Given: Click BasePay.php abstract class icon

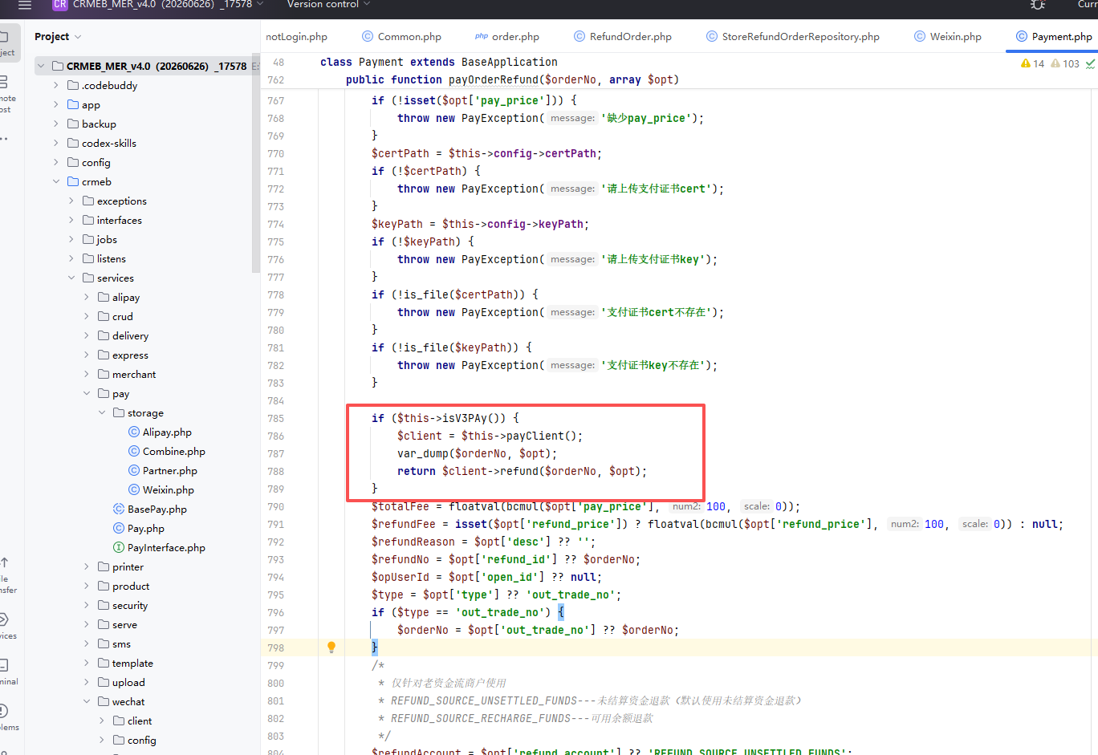Looking at the screenshot, I should 119,509.
